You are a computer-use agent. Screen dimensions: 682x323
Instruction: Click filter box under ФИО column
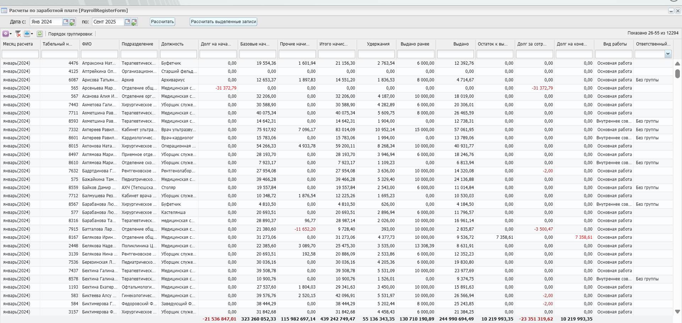99,54
